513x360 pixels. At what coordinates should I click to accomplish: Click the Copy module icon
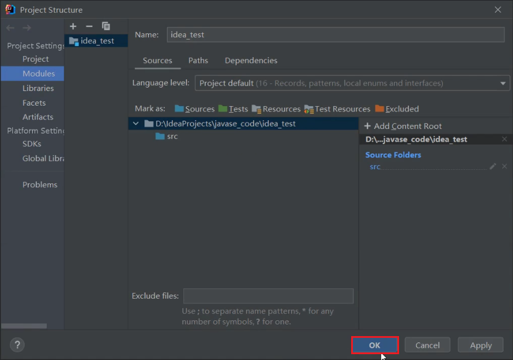106,26
